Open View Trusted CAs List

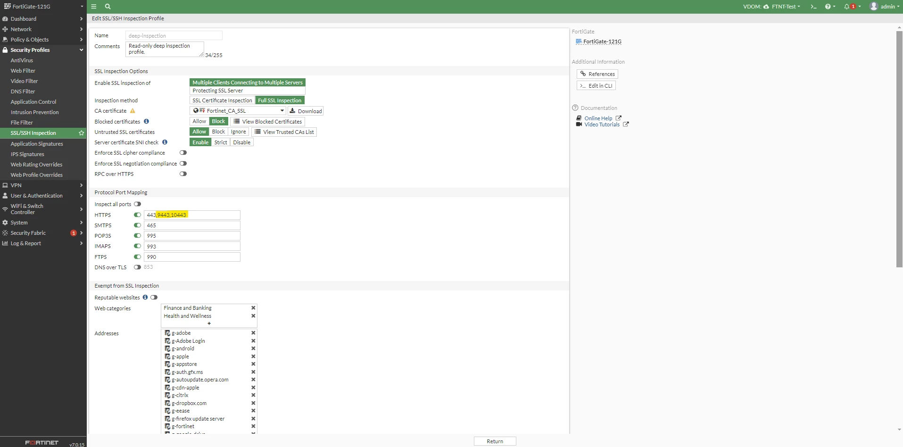click(x=284, y=132)
